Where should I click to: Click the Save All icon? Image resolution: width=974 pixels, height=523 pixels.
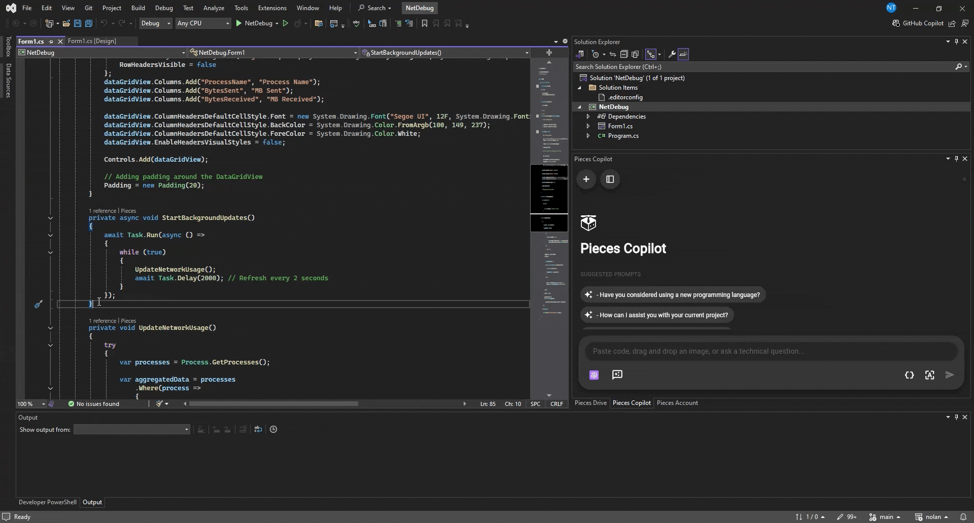[x=88, y=23]
